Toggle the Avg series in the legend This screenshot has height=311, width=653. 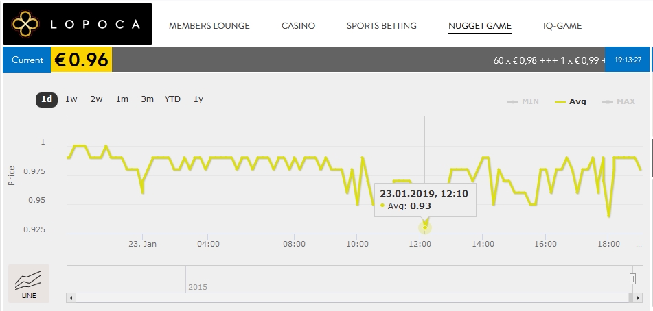click(x=571, y=101)
